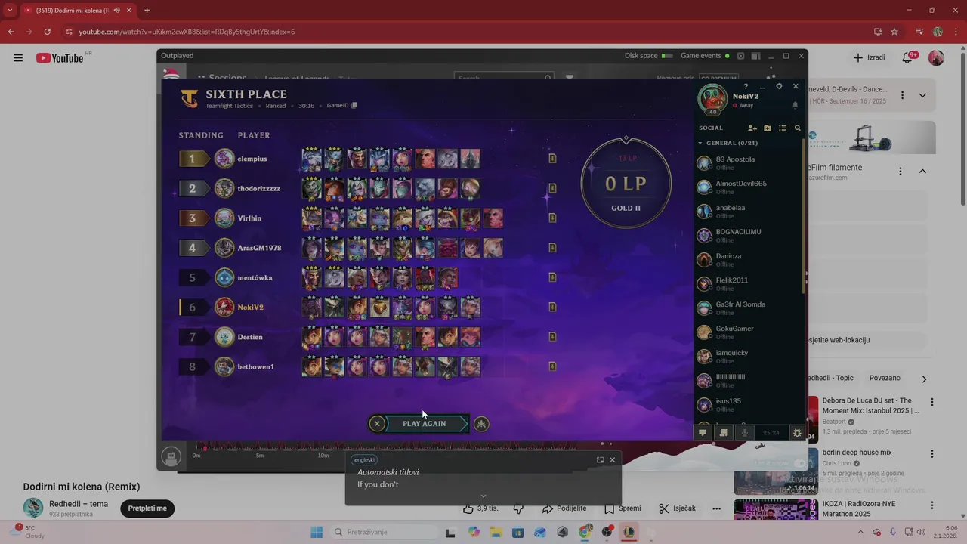The height and width of the screenshot is (544, 967).
Task: Add a friend in the Social panel
Action: [x=752, y=128]
